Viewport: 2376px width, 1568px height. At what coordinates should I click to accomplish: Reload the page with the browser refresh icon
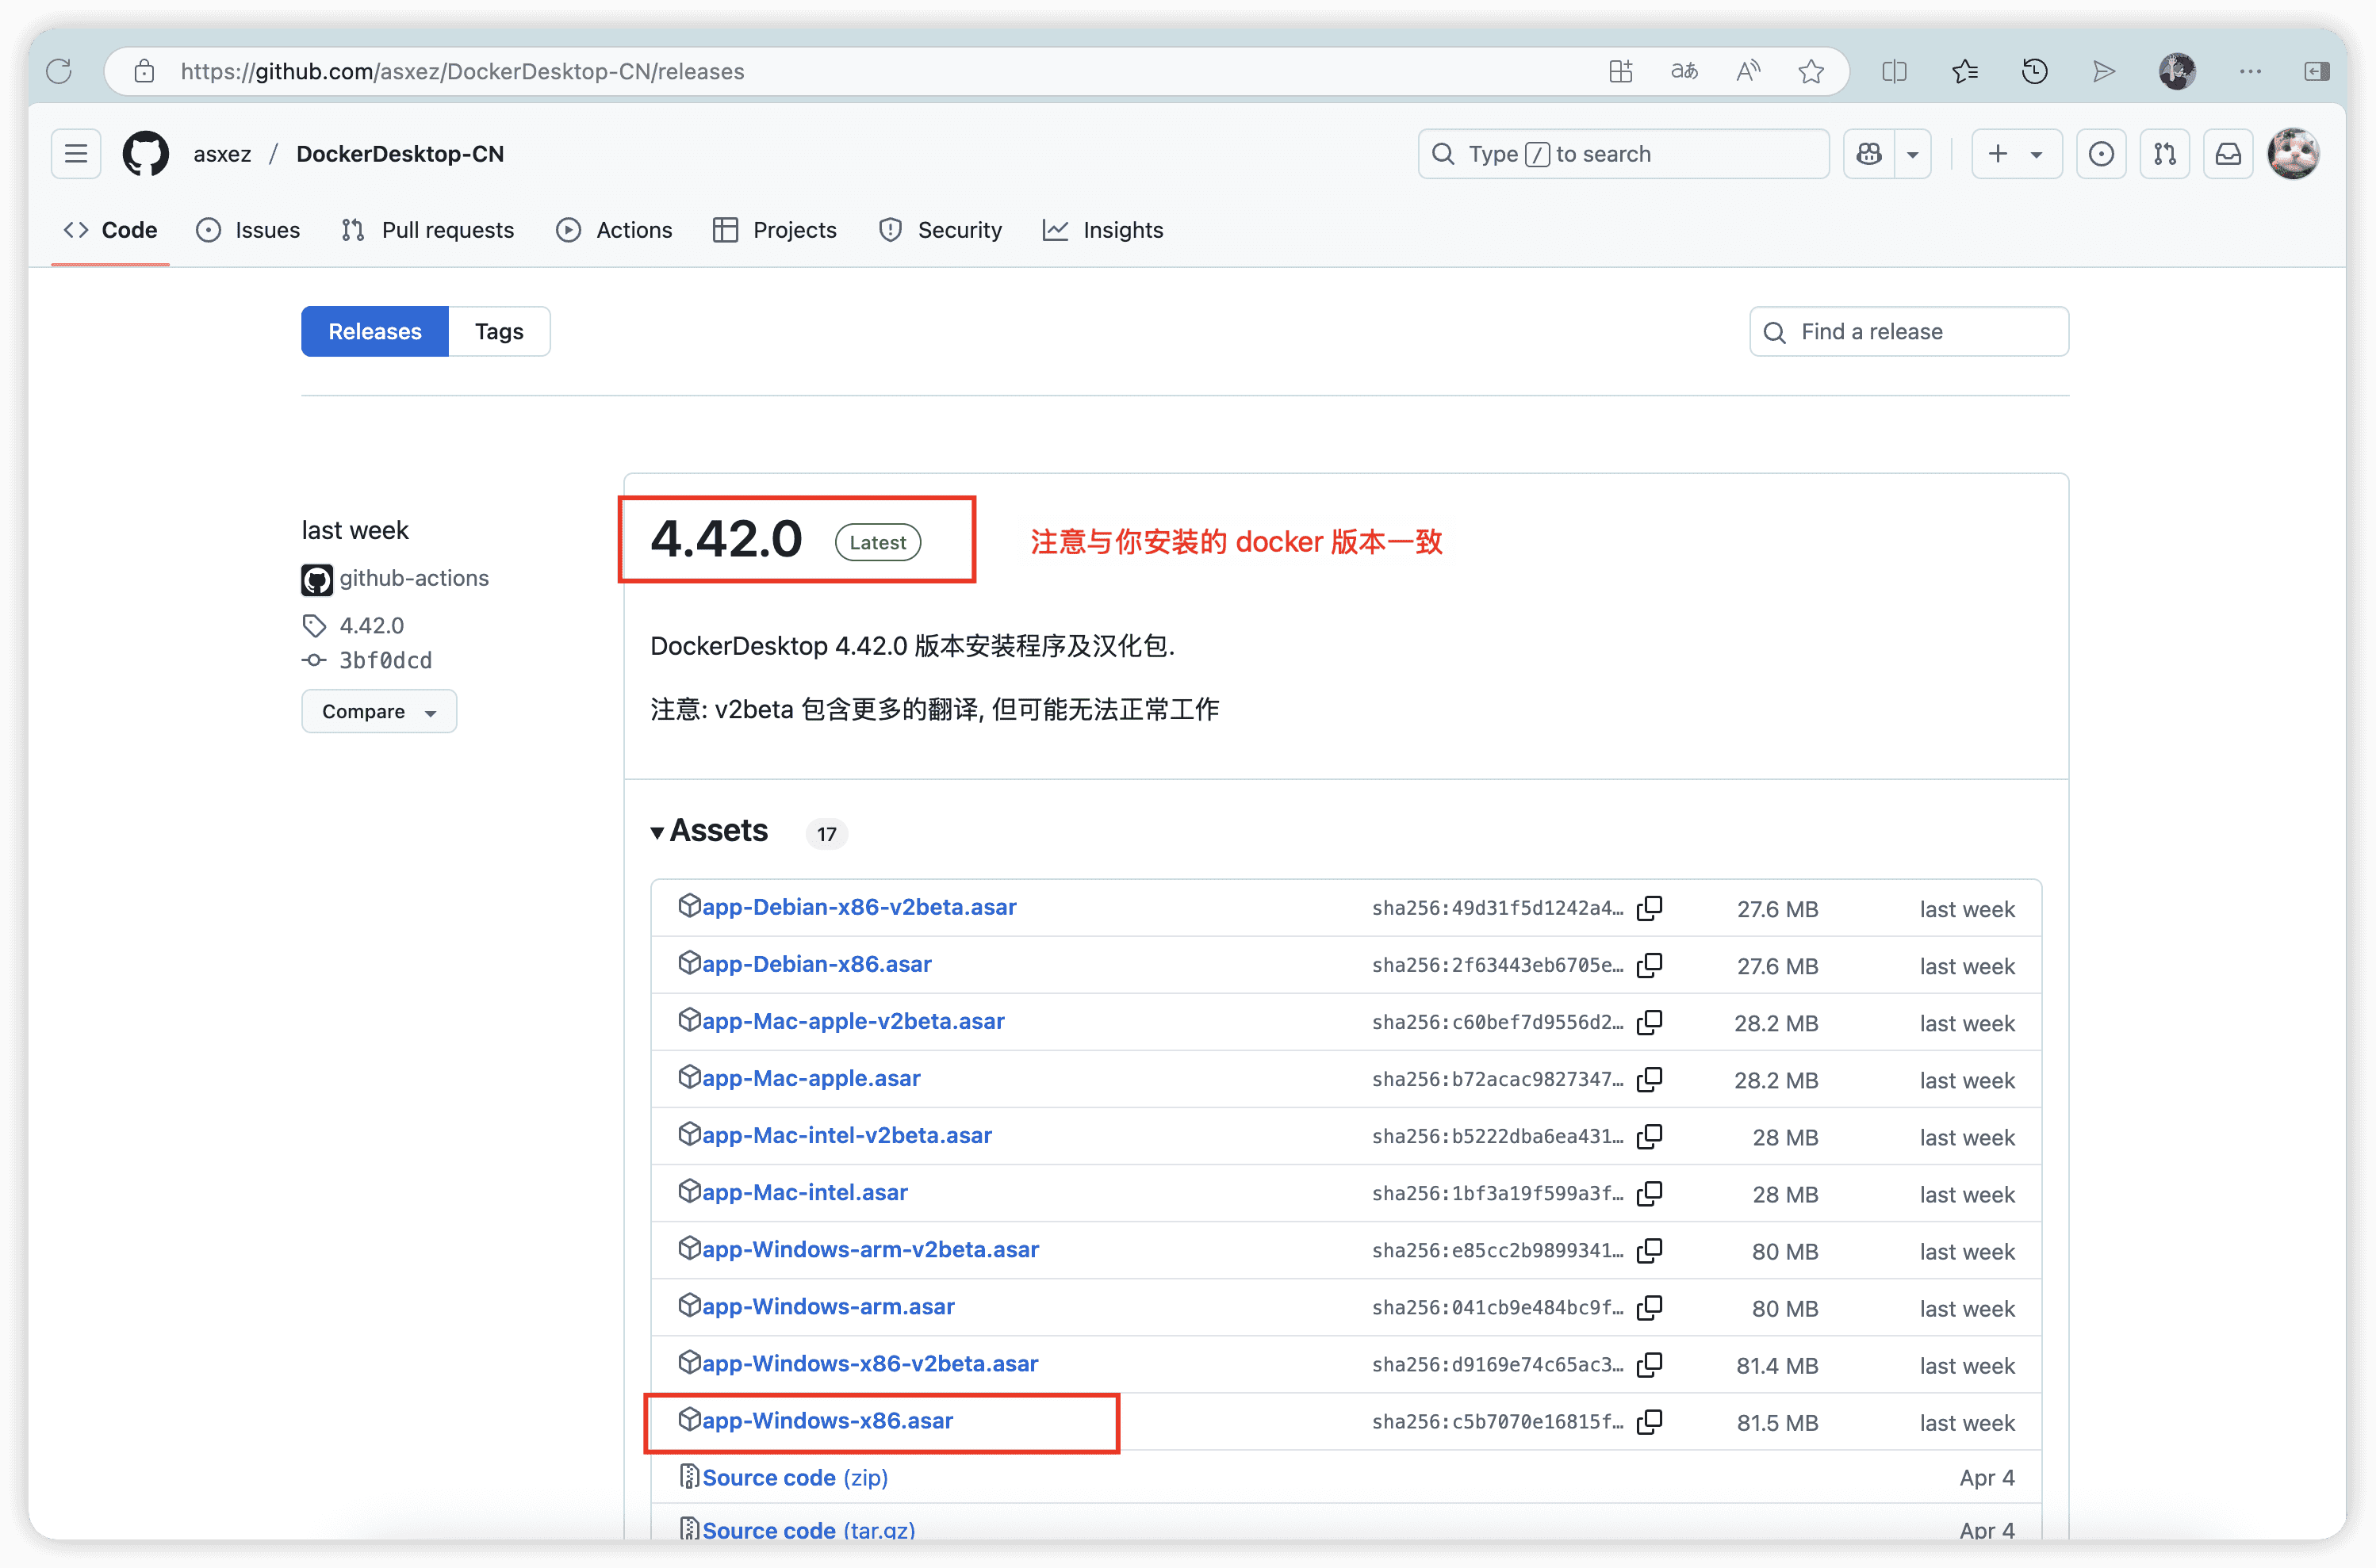click(x=59, y=71)
